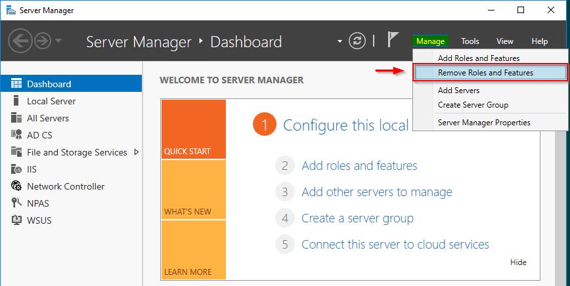Click Add roles and features link
Viewport: 570px width, 286px height.
point(359,166)
